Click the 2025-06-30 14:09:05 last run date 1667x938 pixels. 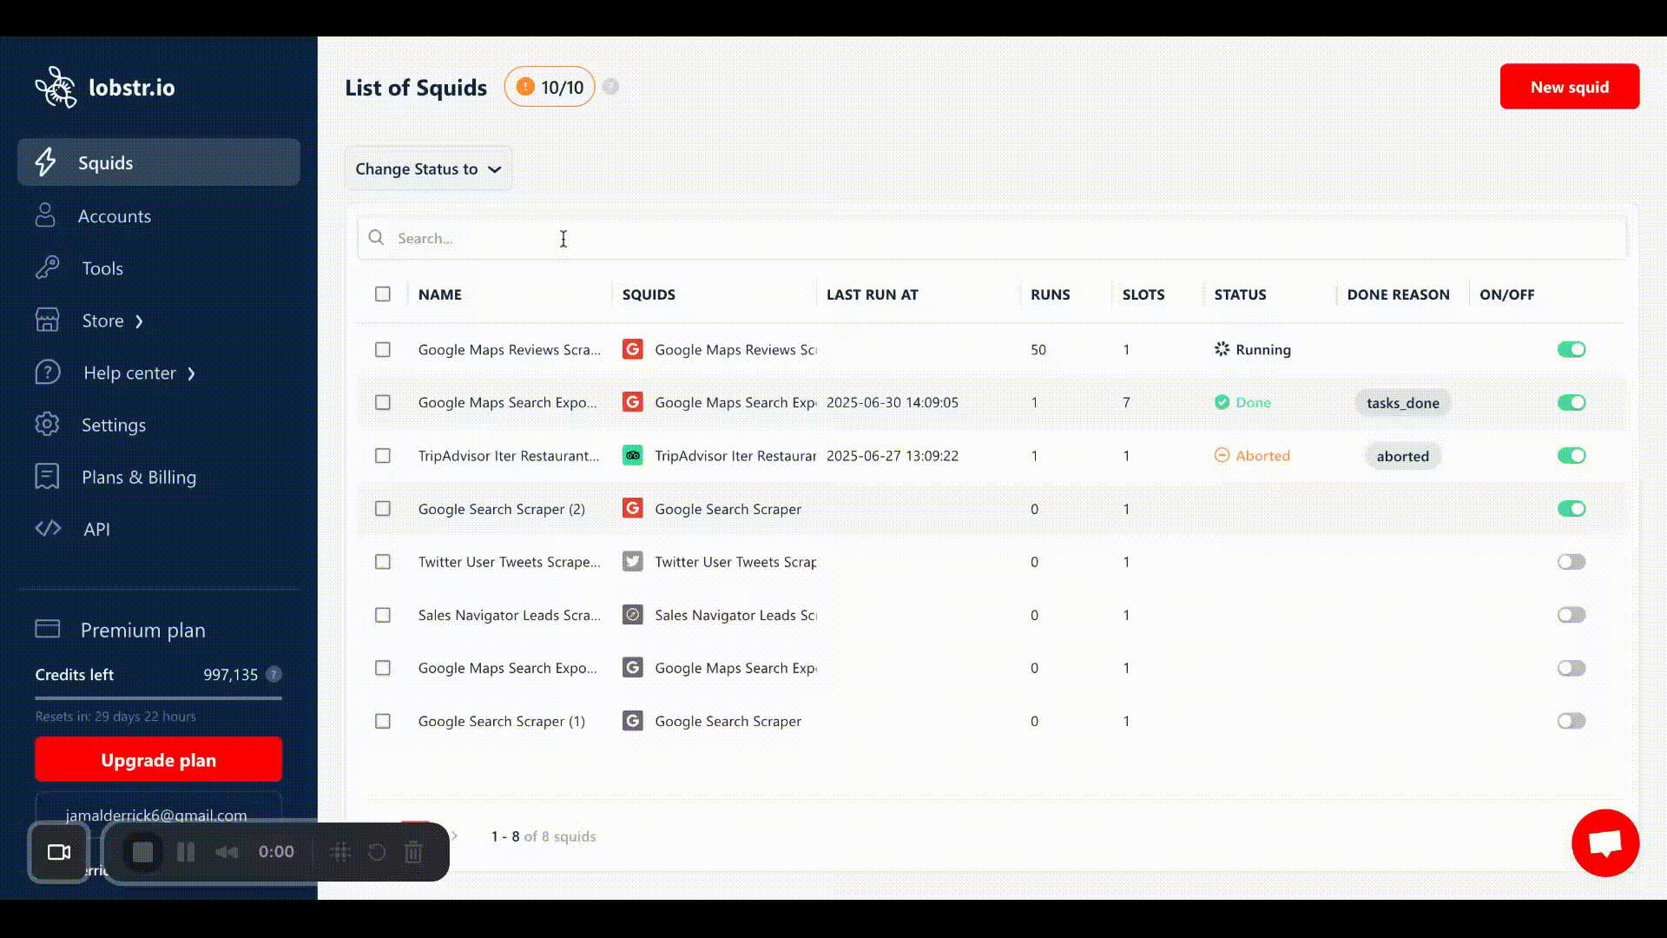(x=893, y=402)
